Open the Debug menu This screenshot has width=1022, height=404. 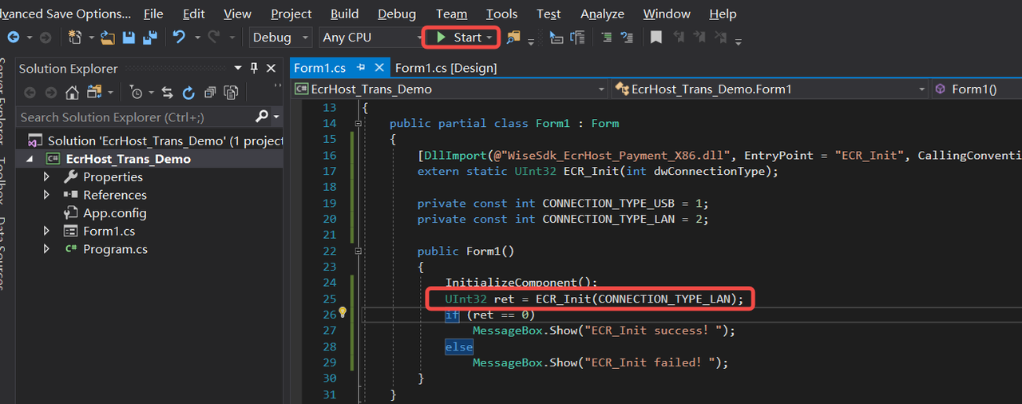point(397,14)
